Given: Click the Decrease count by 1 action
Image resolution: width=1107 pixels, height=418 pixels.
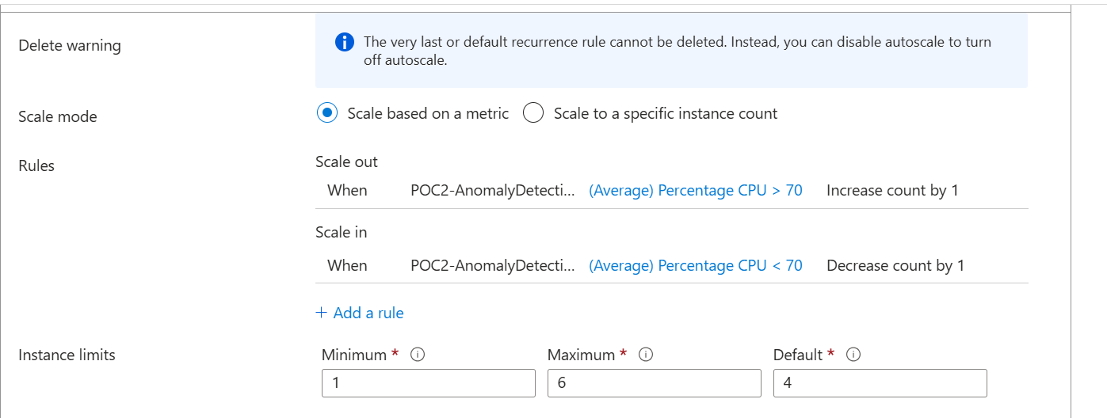Looking at the screenshot, I should (895, 265).
